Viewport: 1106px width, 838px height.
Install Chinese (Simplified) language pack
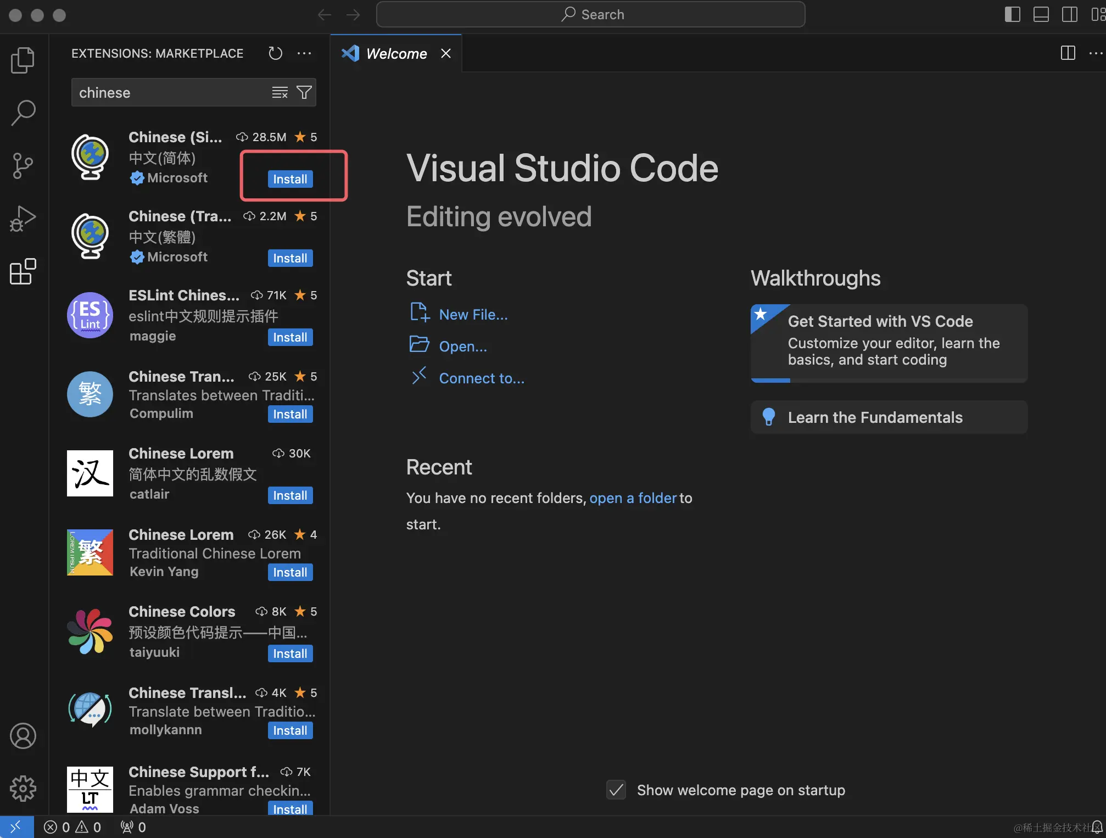290,179
